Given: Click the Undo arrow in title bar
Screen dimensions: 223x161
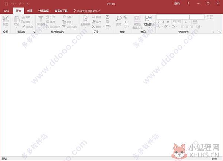Looking at the screenshot, I should (13, 4).
